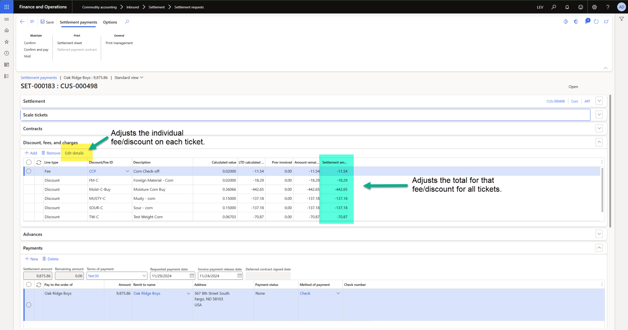Click Confirm and pay in Maintain
Image resolution: width=628 pixels, height=330 pixels.
pyautogui.click(x=36, y=50)
